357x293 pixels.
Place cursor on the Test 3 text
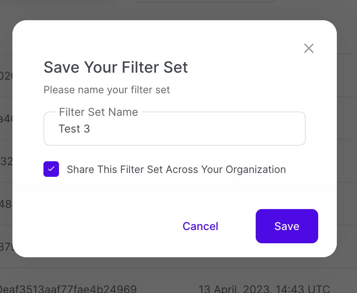point(74,129)
